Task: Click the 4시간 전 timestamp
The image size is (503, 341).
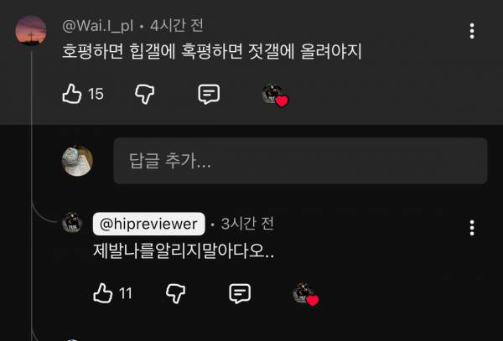Action: (x=176, y=25)
